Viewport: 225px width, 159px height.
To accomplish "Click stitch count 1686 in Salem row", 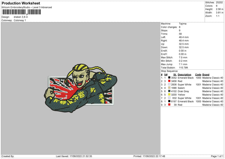I will tap(174, 88).
